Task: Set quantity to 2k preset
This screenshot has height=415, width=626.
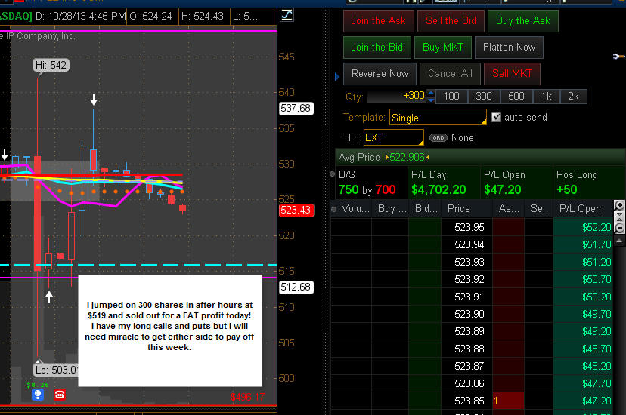Action: [573, 97]
